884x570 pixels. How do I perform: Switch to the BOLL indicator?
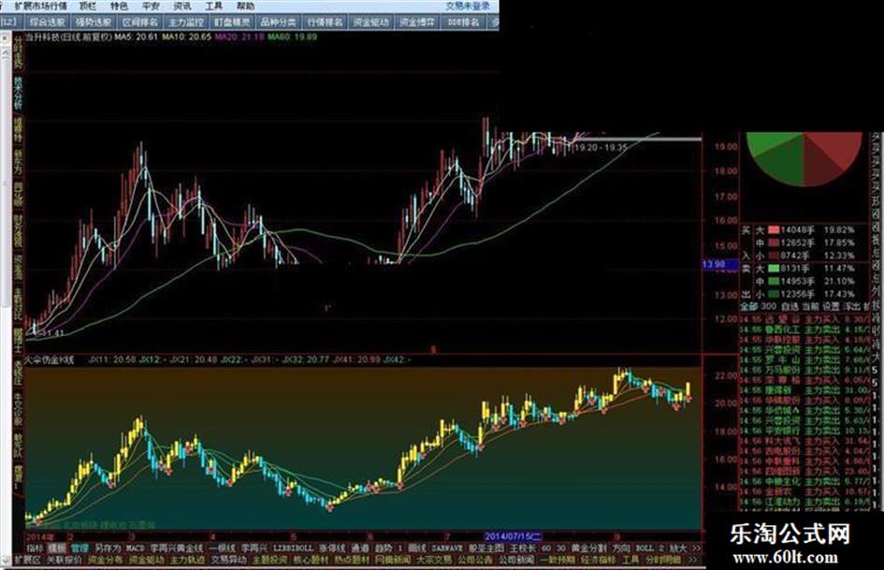[x=645, y=548]
